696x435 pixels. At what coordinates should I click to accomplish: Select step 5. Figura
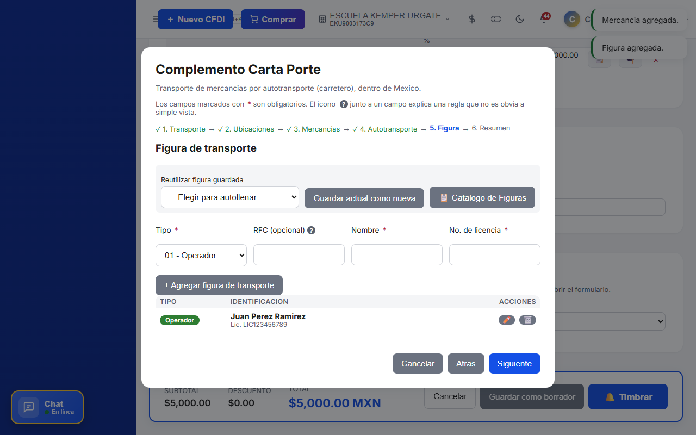coord(444,128)
